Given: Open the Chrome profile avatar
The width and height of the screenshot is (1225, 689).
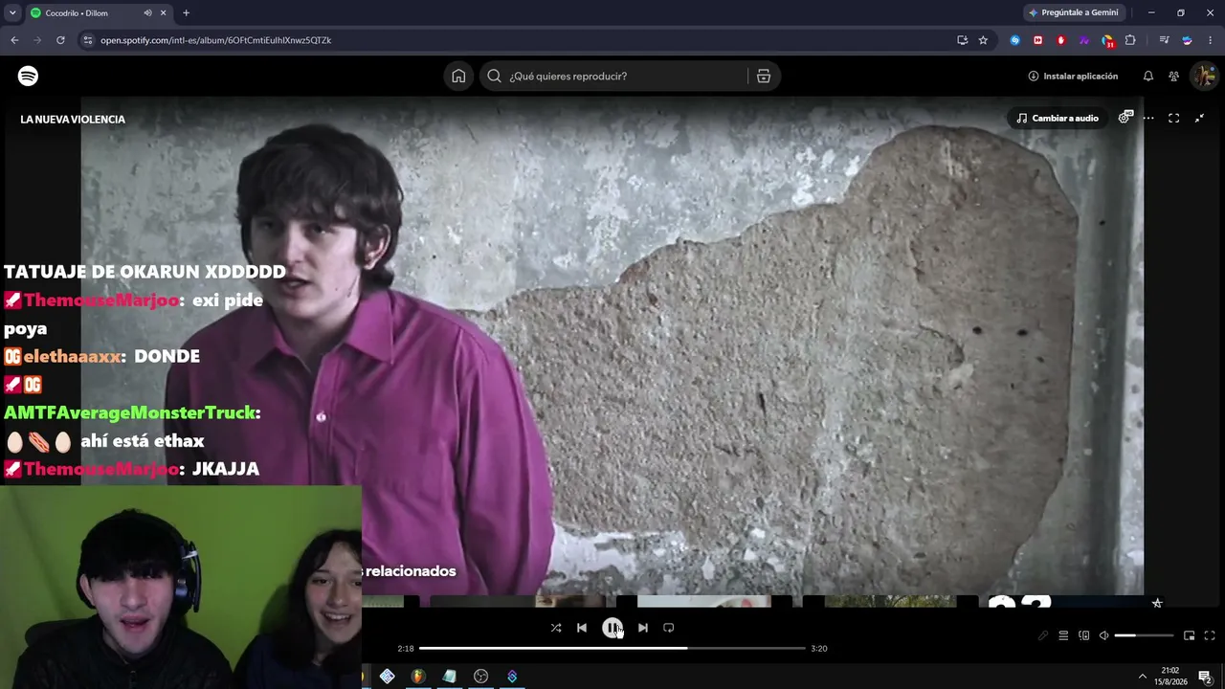Looking at the screenshot, I should pyautogui.click(x=1187, y=40).
